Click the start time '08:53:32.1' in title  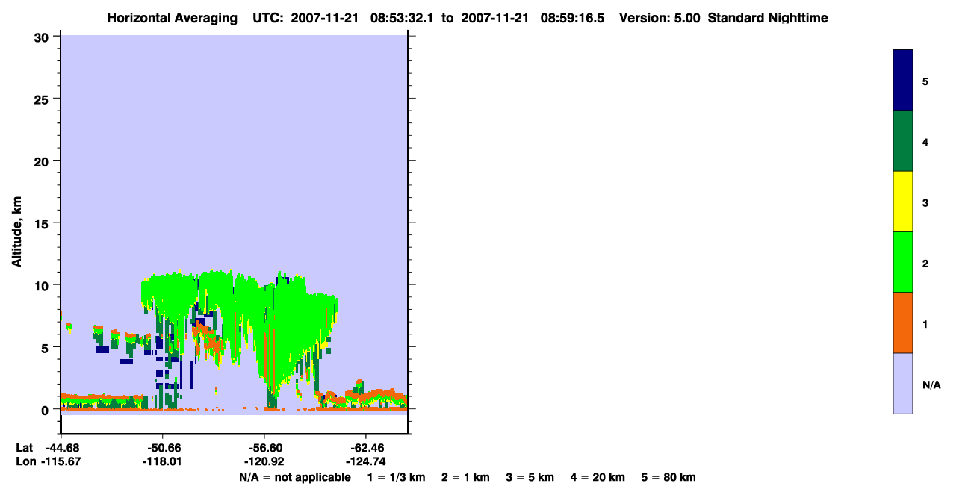click(x=401, y=18)
